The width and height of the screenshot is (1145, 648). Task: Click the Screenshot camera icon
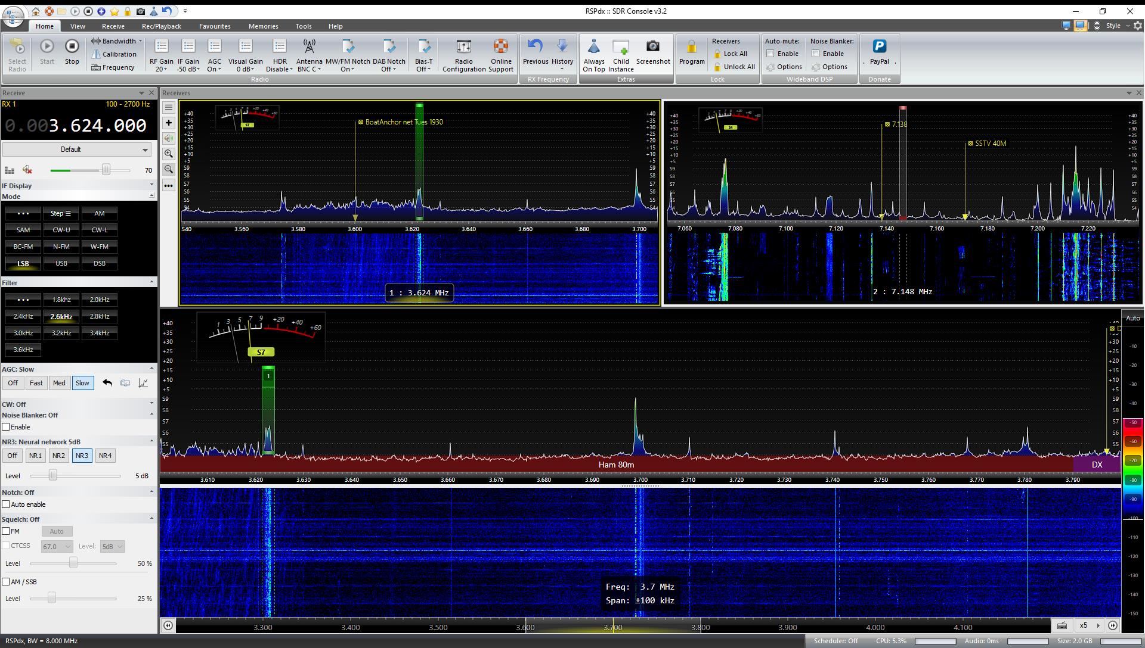click(652, 46)
